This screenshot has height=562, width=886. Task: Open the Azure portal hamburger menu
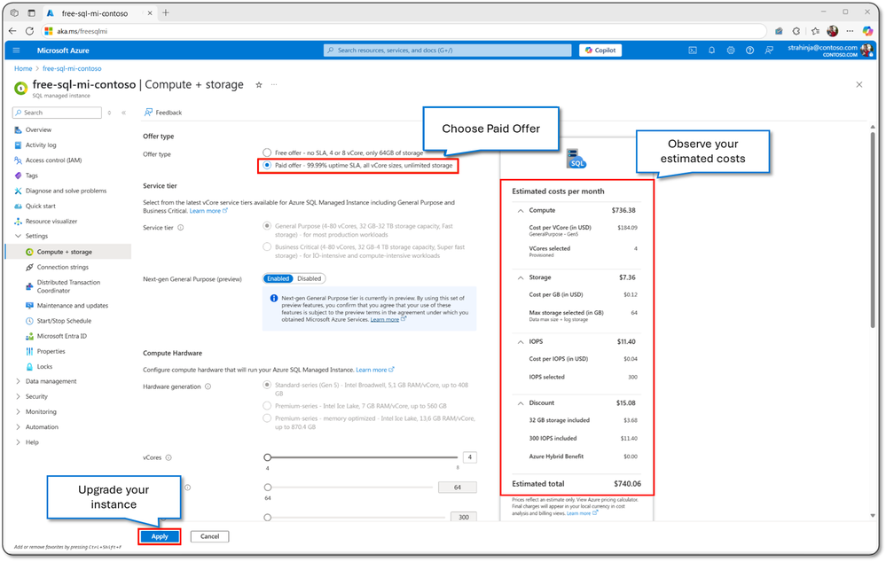click(16, 51)
